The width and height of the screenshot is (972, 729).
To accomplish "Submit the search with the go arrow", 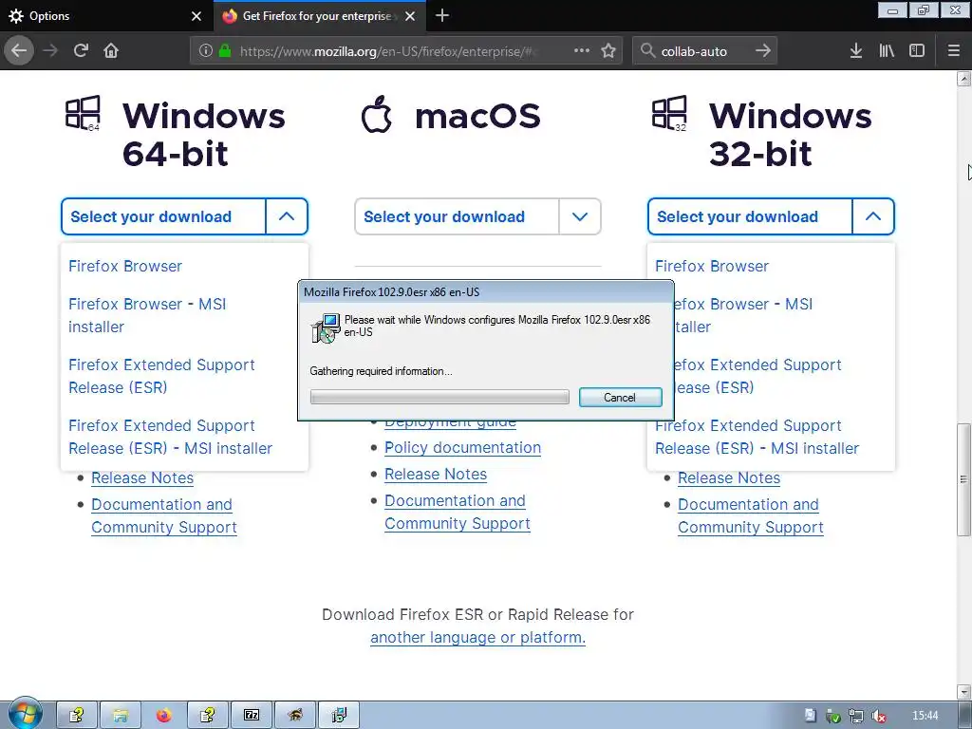I will pos(763,50).
